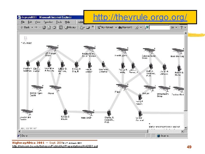This screenshot has width=205, height=154.
Task: Click director Robert D. Walter figure
Action: [x=179, y=68]
